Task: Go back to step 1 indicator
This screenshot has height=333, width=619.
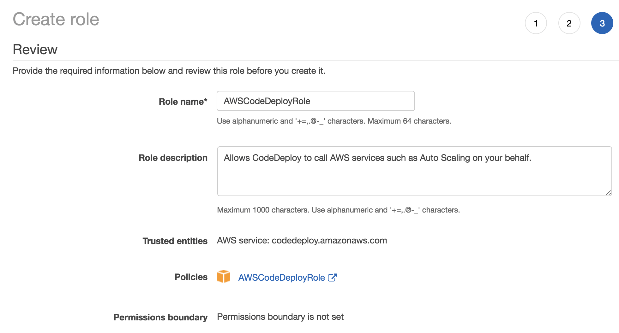Action: [x=536, y=23]
